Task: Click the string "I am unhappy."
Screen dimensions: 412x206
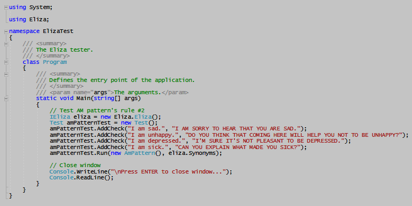Action: coord(153,135)
